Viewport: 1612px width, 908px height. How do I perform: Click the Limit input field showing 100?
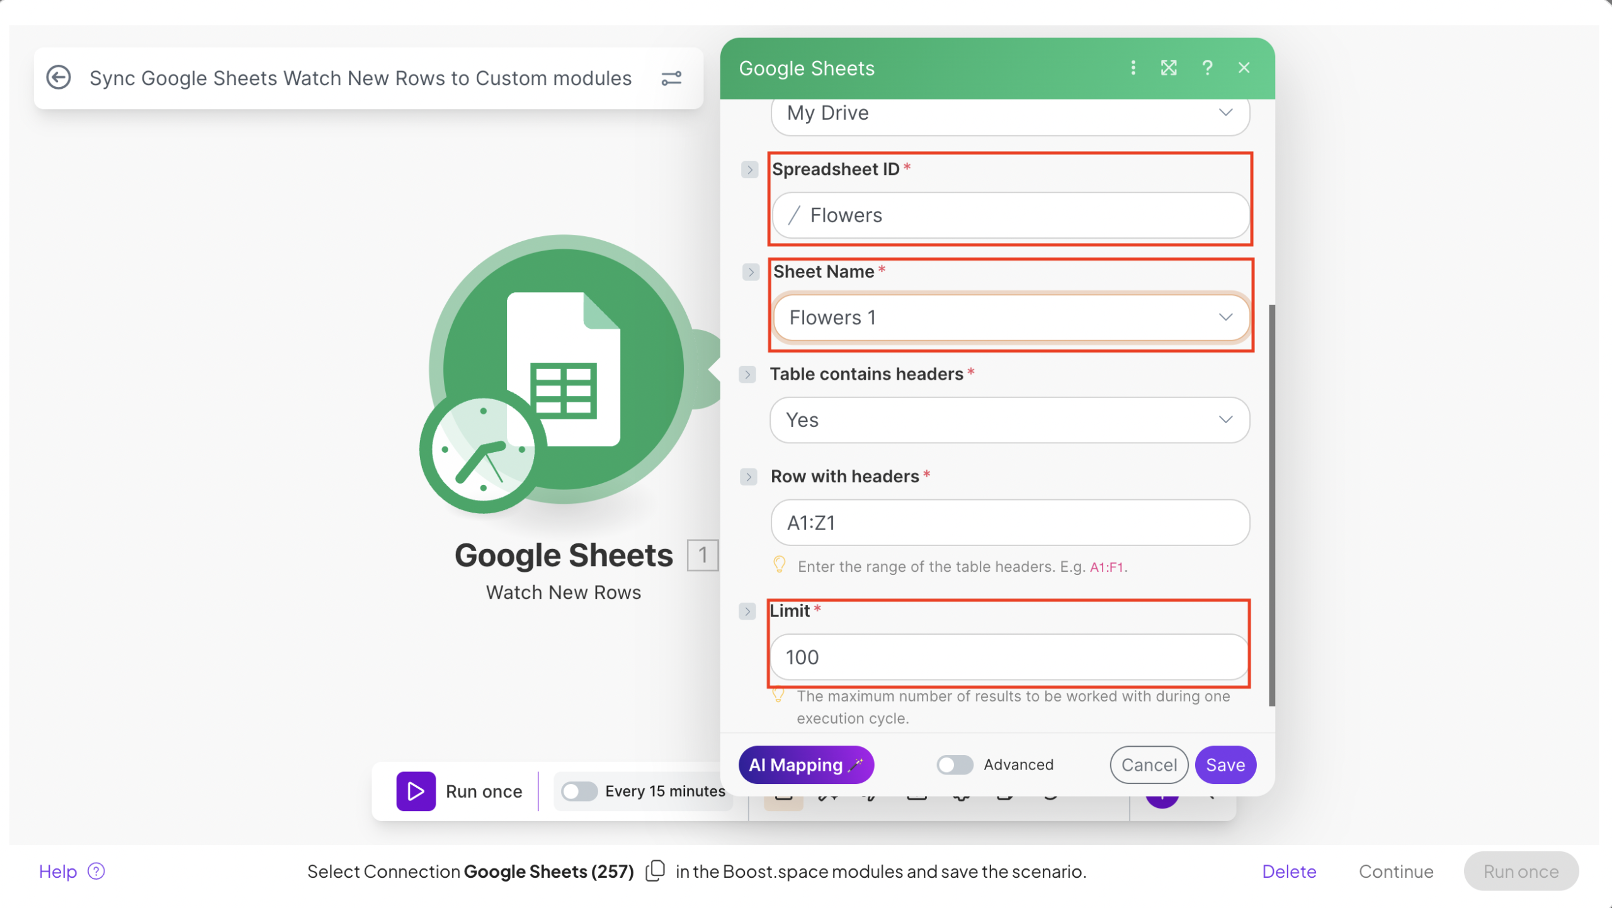pyautogui.click(x=1009, y=657)
